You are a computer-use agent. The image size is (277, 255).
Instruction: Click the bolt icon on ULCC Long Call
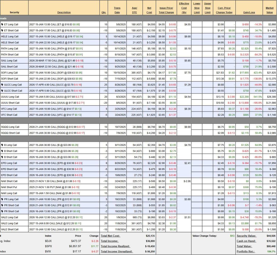[2, 85]
